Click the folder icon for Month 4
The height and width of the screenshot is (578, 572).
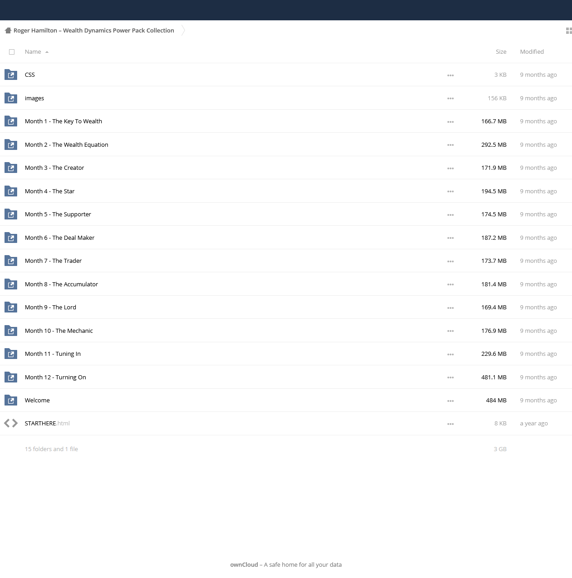point(11,191)
